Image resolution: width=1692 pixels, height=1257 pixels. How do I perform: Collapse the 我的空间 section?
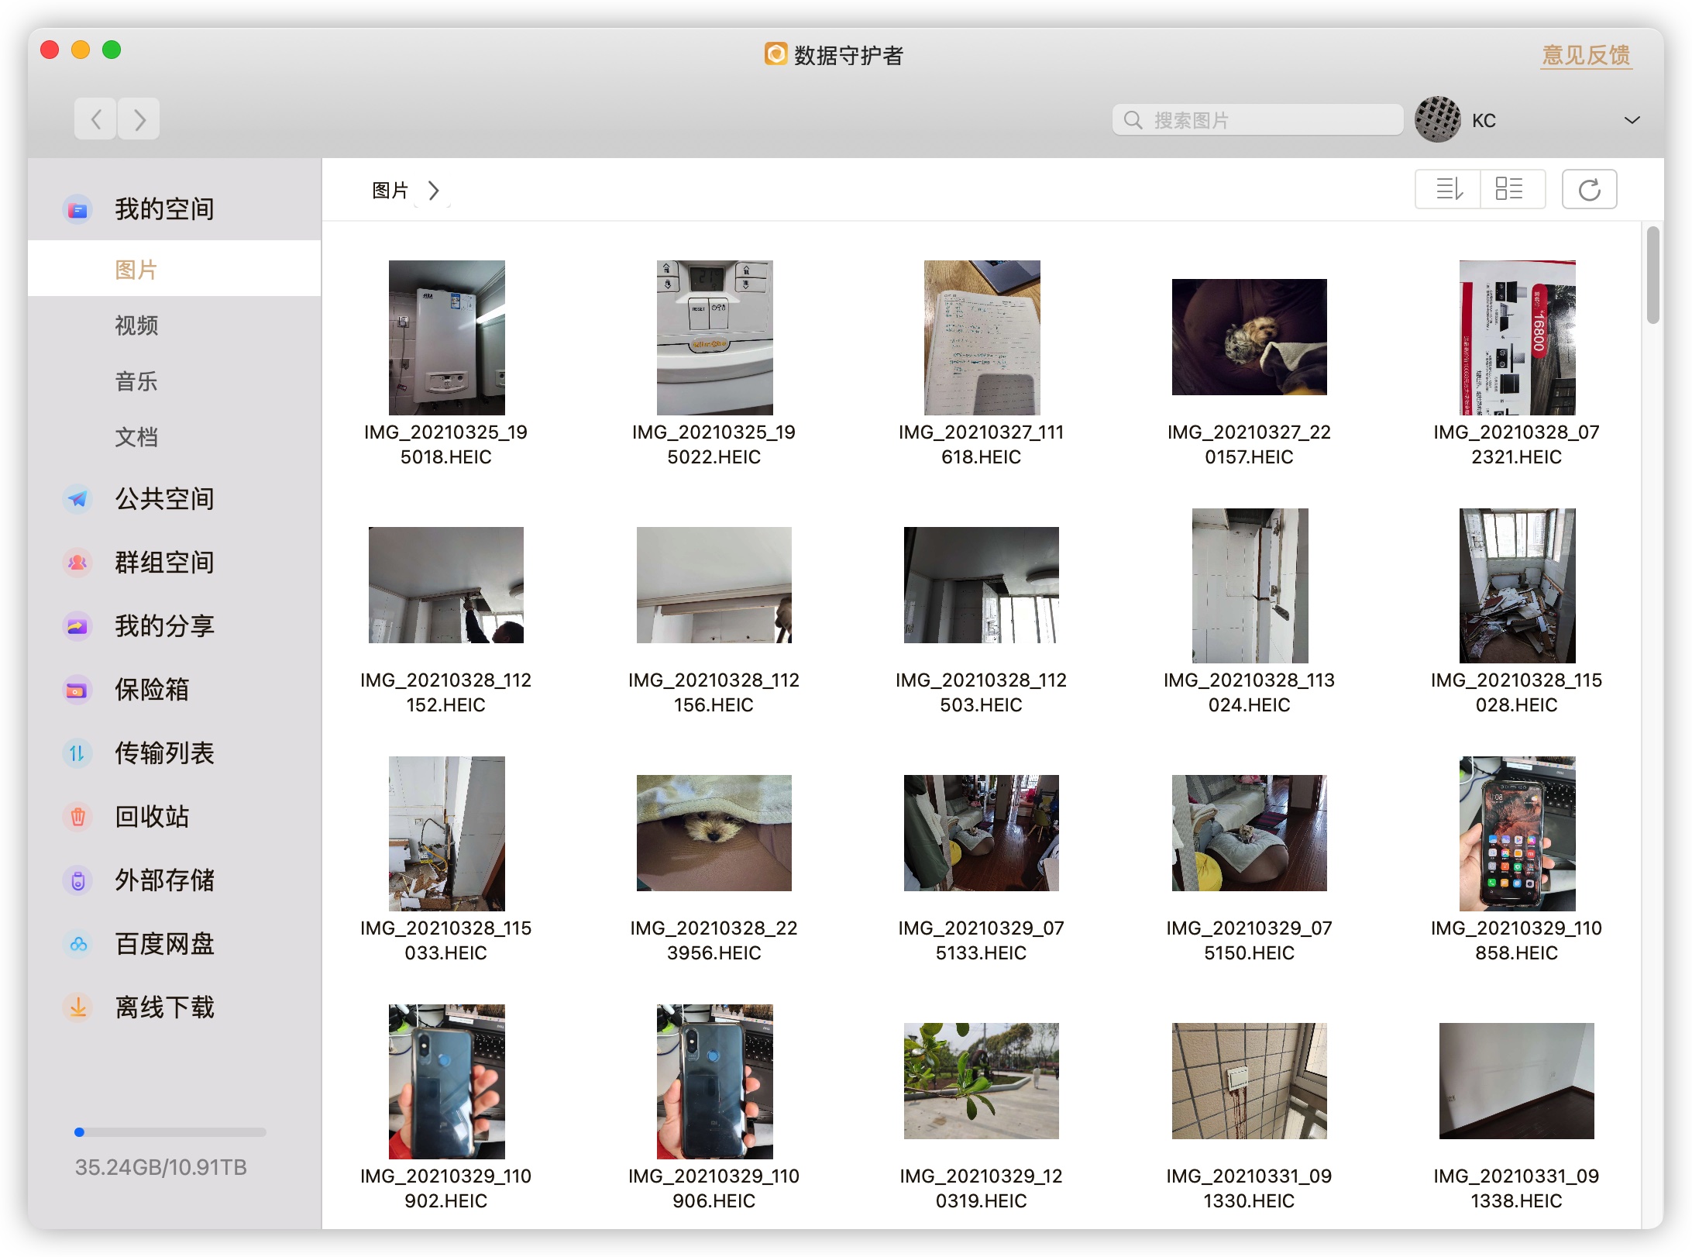pos(163,208)
